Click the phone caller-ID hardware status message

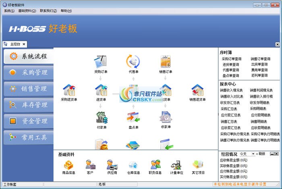240,184
